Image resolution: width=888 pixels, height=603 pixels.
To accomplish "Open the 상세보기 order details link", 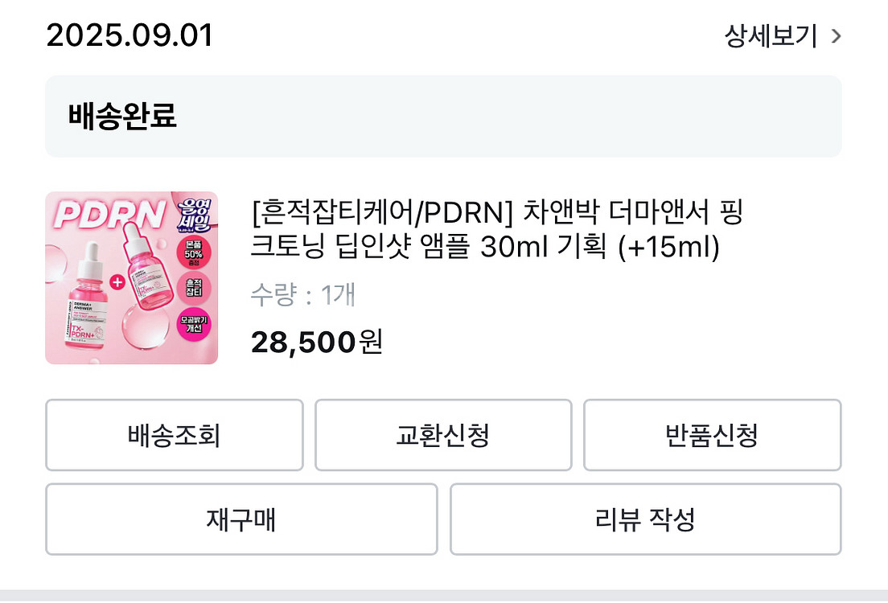I will tap(771, 36).
